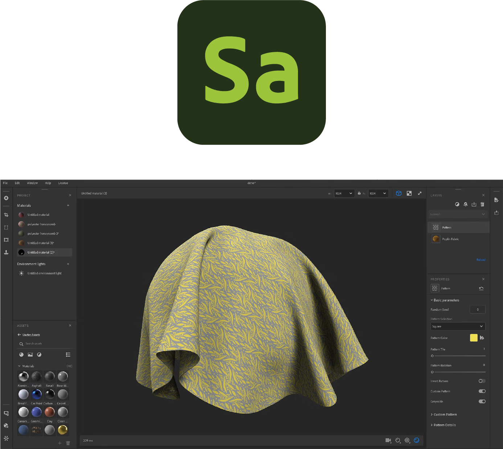Switch to the 3D view cube icon
The height and width of the screenshot is (449, 503).
(398, 193)
